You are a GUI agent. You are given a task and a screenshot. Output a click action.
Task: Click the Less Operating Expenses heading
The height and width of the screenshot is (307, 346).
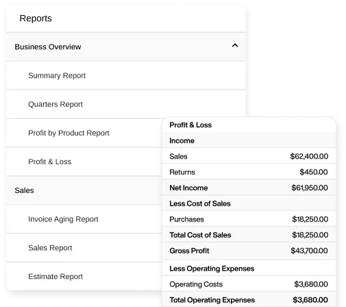tap(212, 269)
